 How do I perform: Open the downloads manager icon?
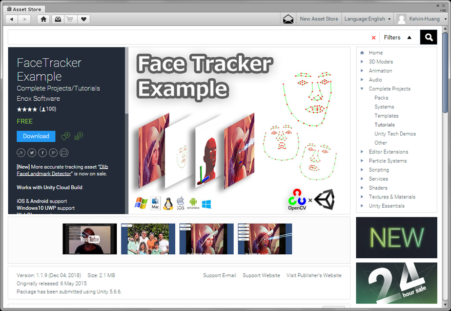58,19
